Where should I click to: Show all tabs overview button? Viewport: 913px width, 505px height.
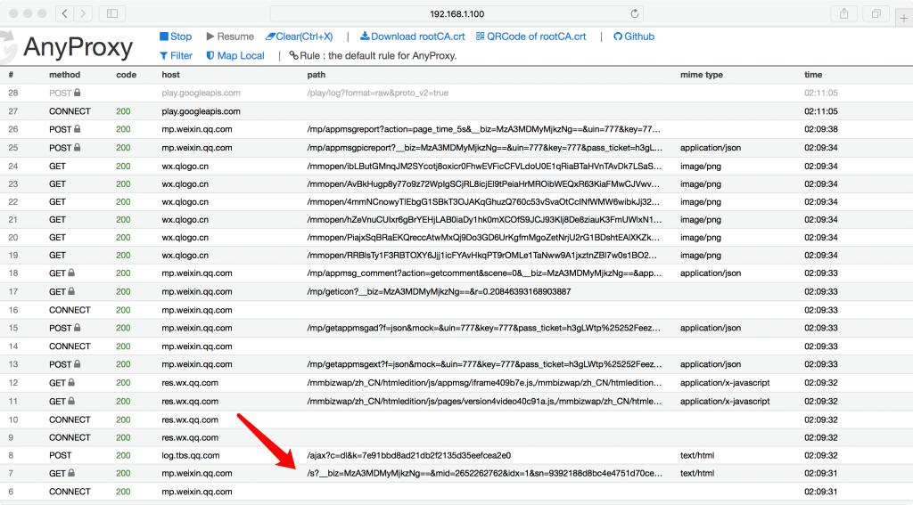click(x=876, y=13)
